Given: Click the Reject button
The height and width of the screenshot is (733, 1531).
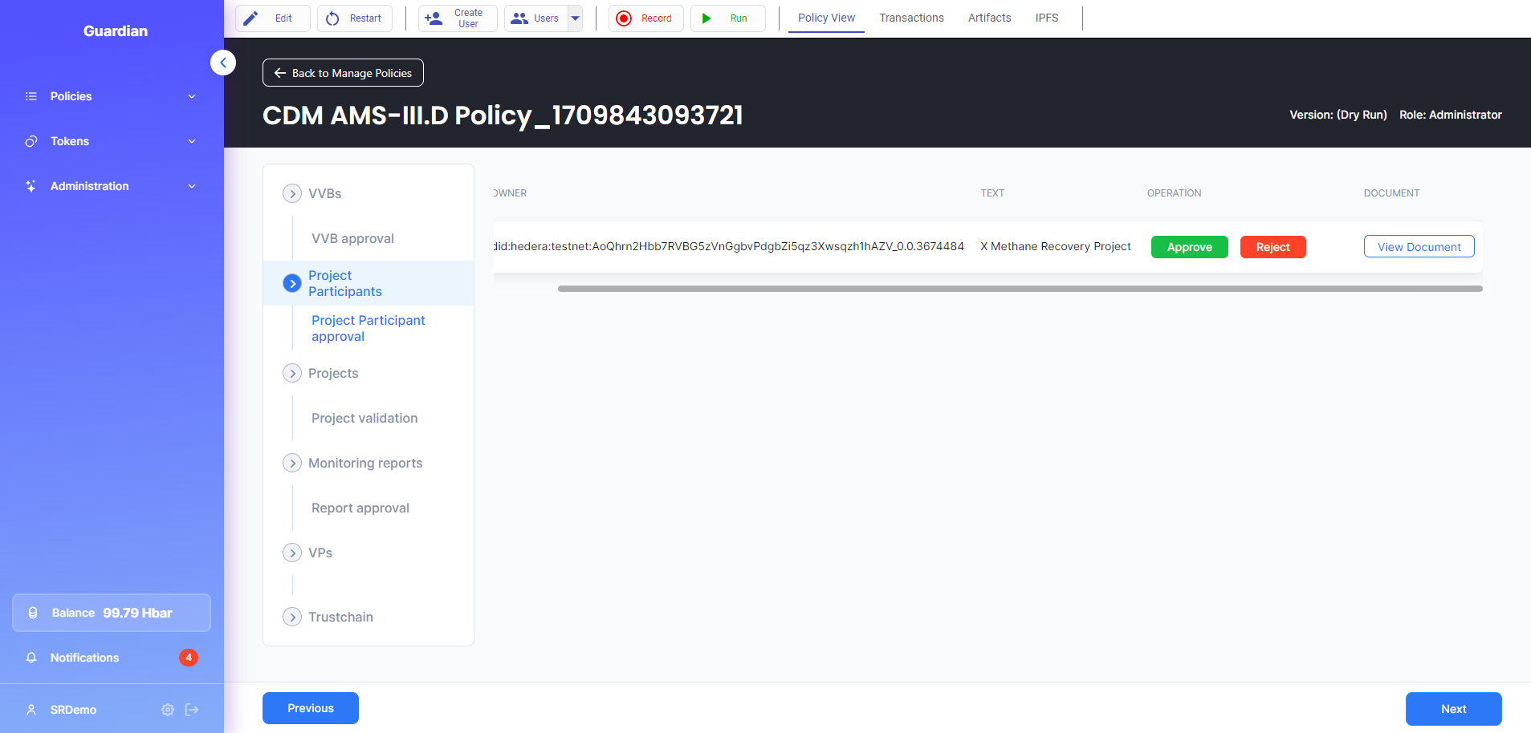Looking at the screenshot, I should [1273, 247].
